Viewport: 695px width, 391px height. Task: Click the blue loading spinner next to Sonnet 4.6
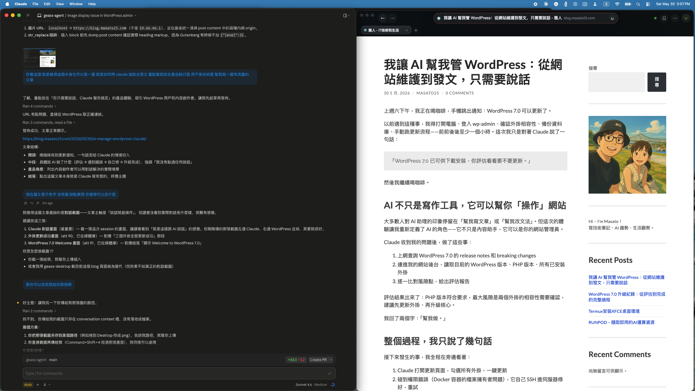(x=333, y=385)
